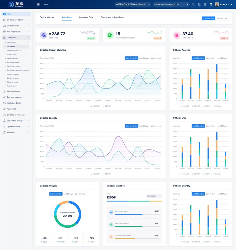The height and width of the screenshot is (250, 236).
Task: Click the Distribution quantity icon
Action: 111,213
